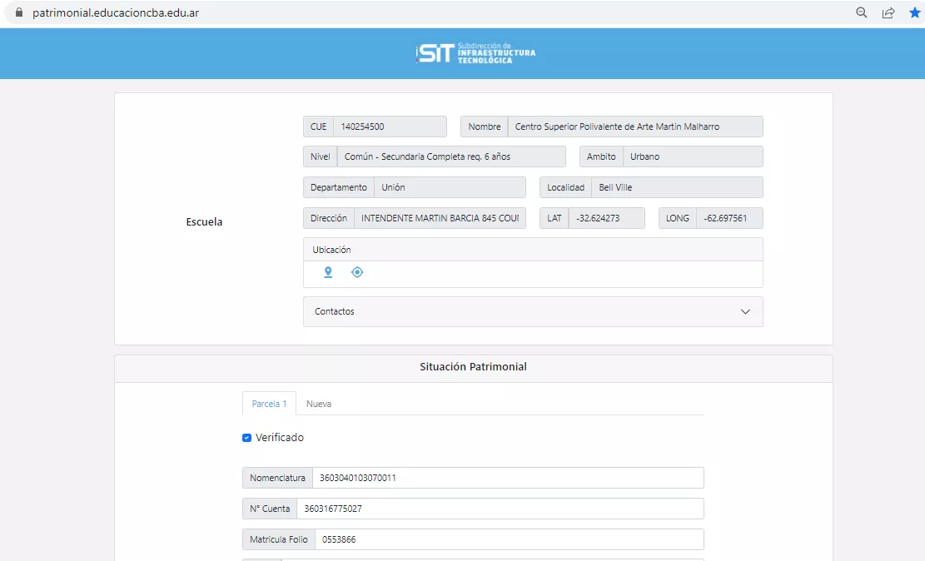Click the chevron arrow in Contactos row

(745, 312)
